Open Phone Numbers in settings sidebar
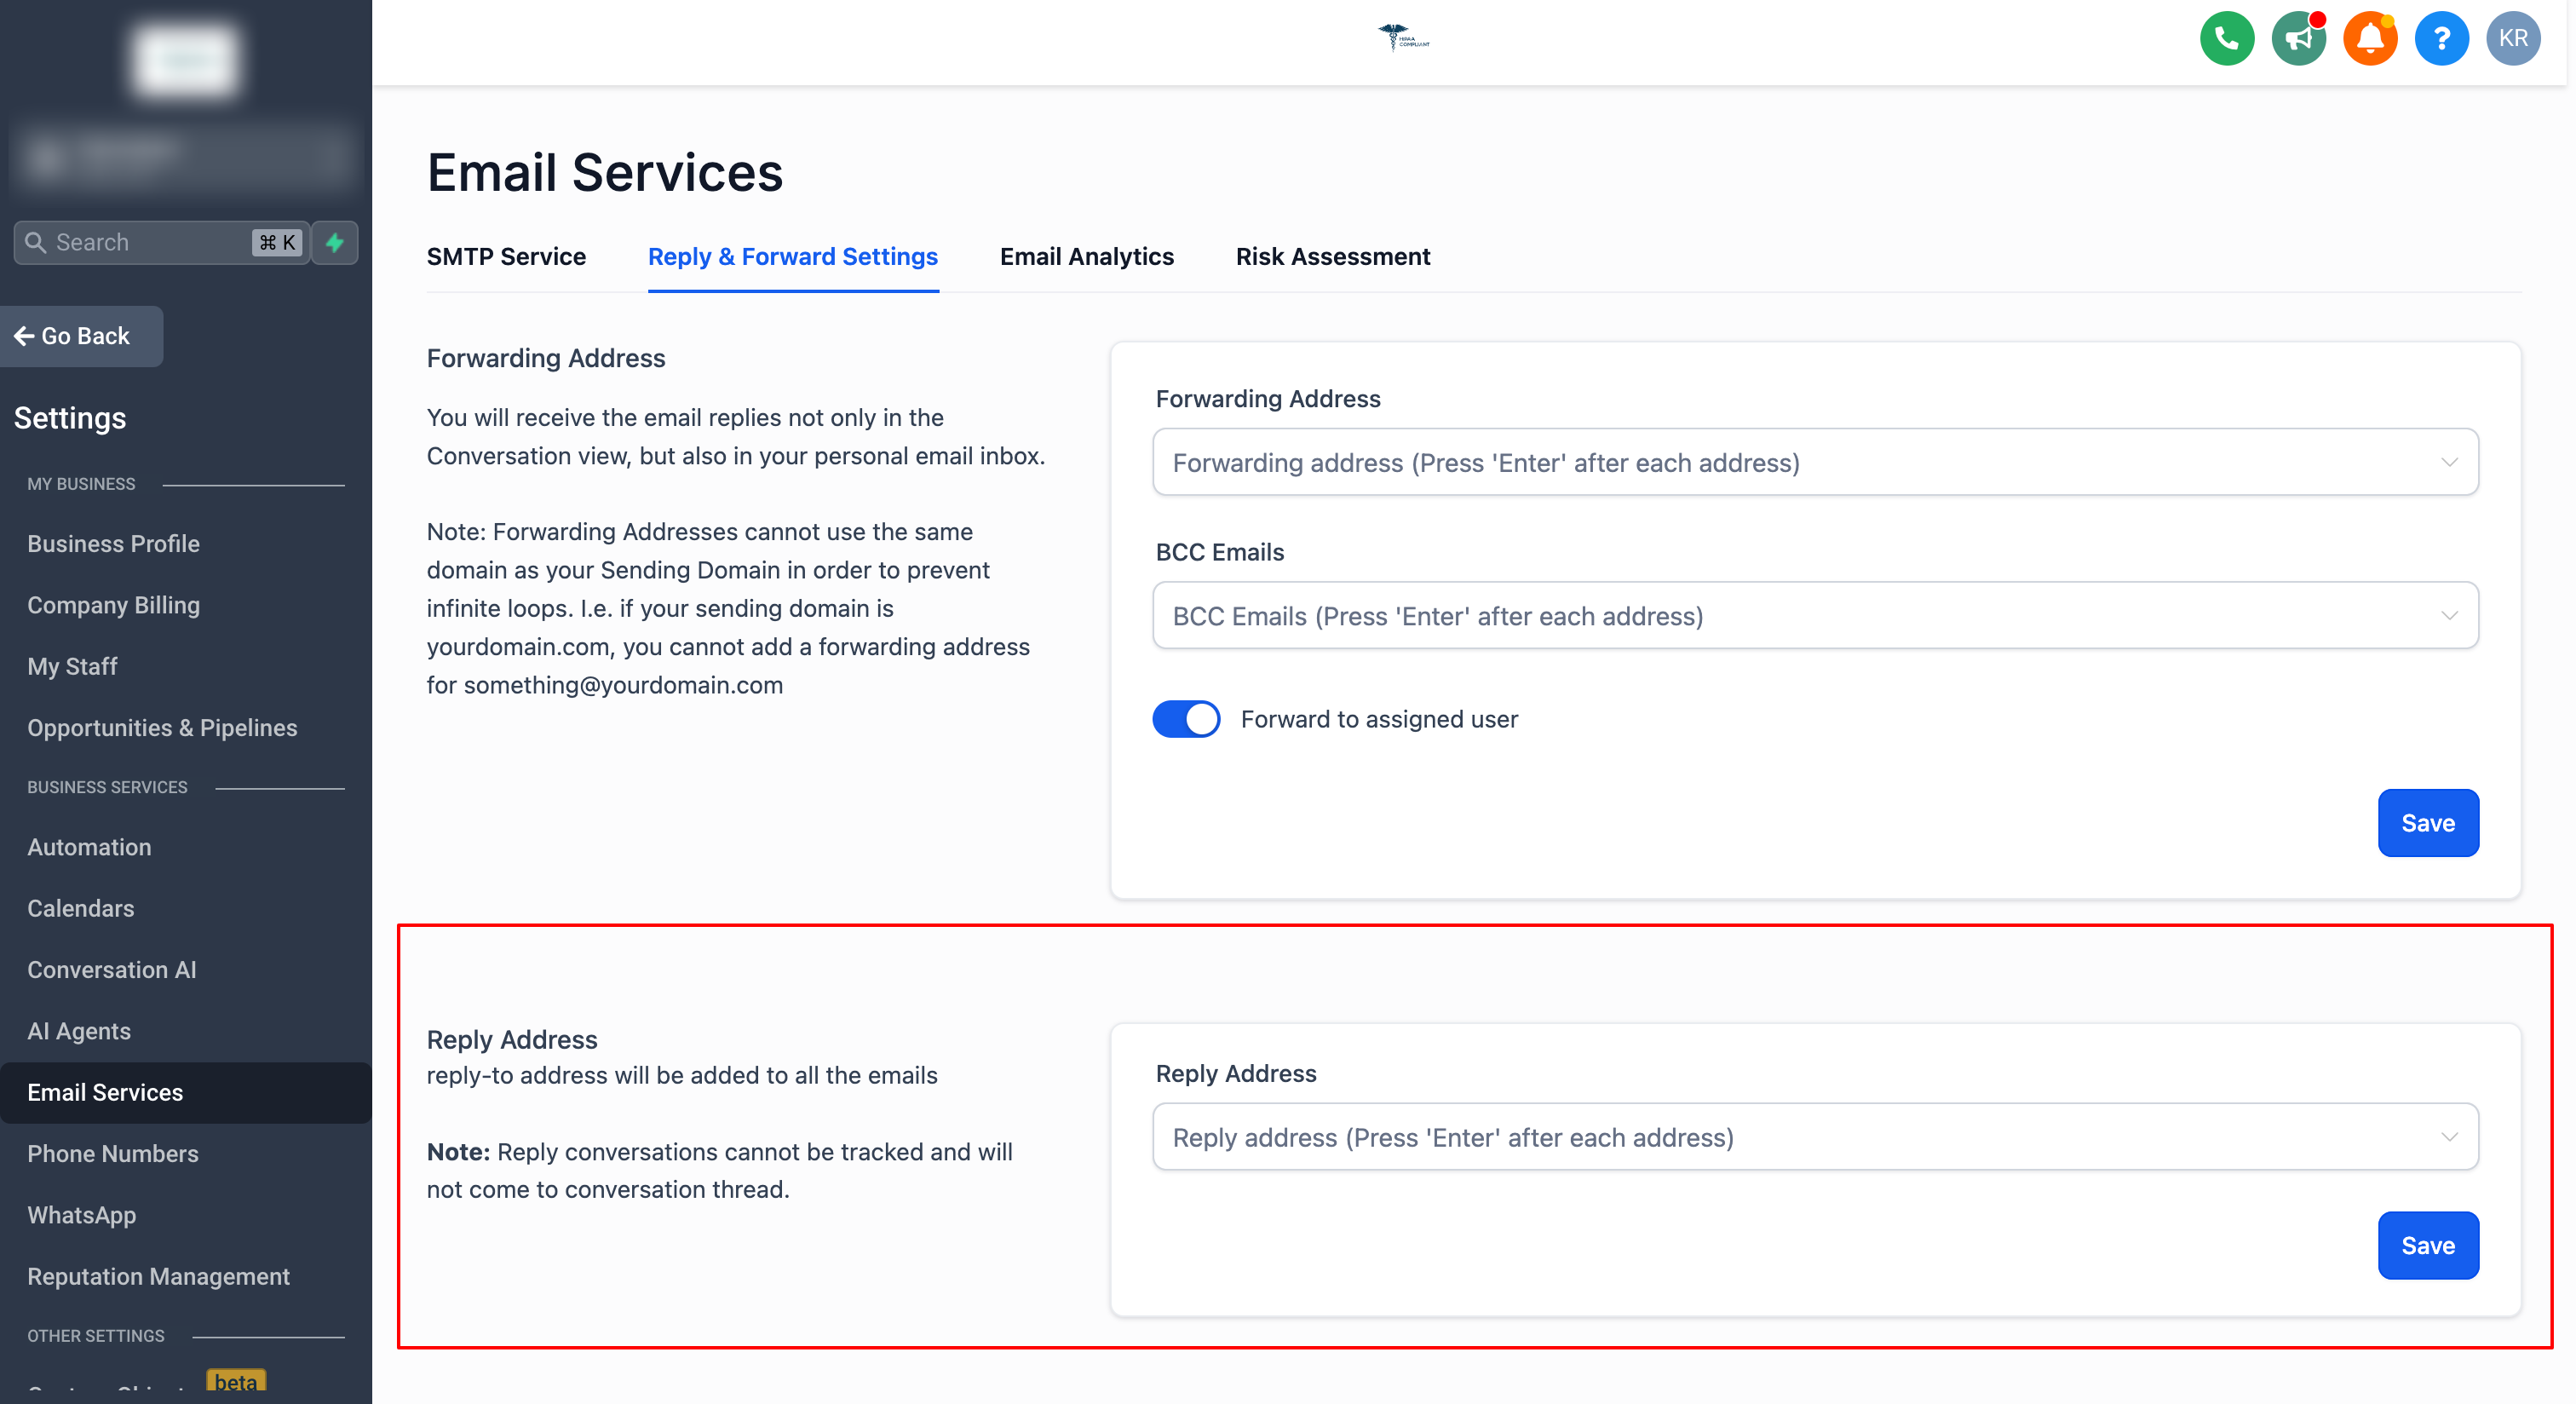The width and height of the screenshot is (2576, 1404). [x=113, y=1154]
